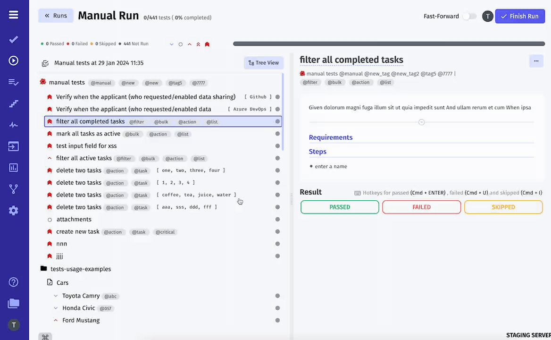The image size is (551, 340).
Task: Mark the test as PASSED
Action: (340, 207)
